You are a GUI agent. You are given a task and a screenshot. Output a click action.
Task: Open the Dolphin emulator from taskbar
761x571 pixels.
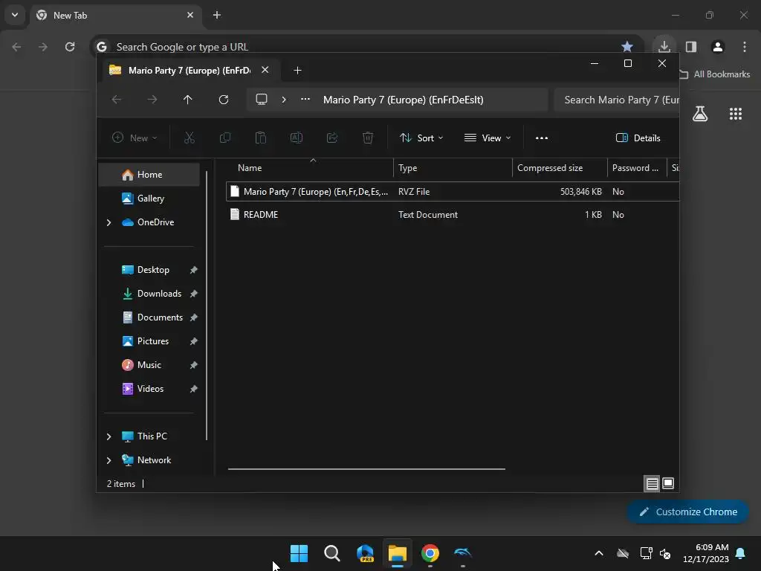click(463, 553)
